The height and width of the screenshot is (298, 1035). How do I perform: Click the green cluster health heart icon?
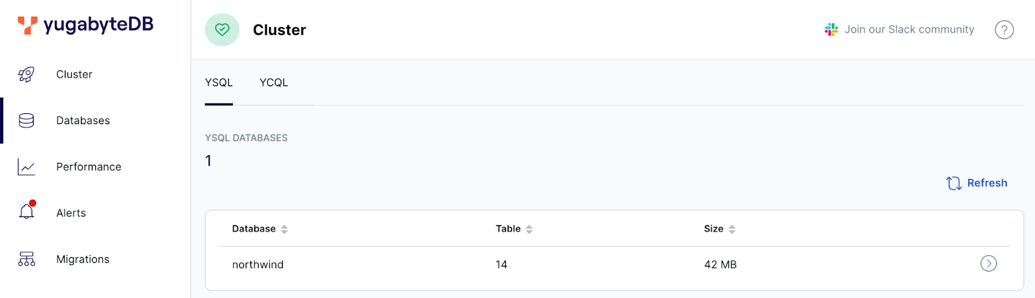click(222, 30)
